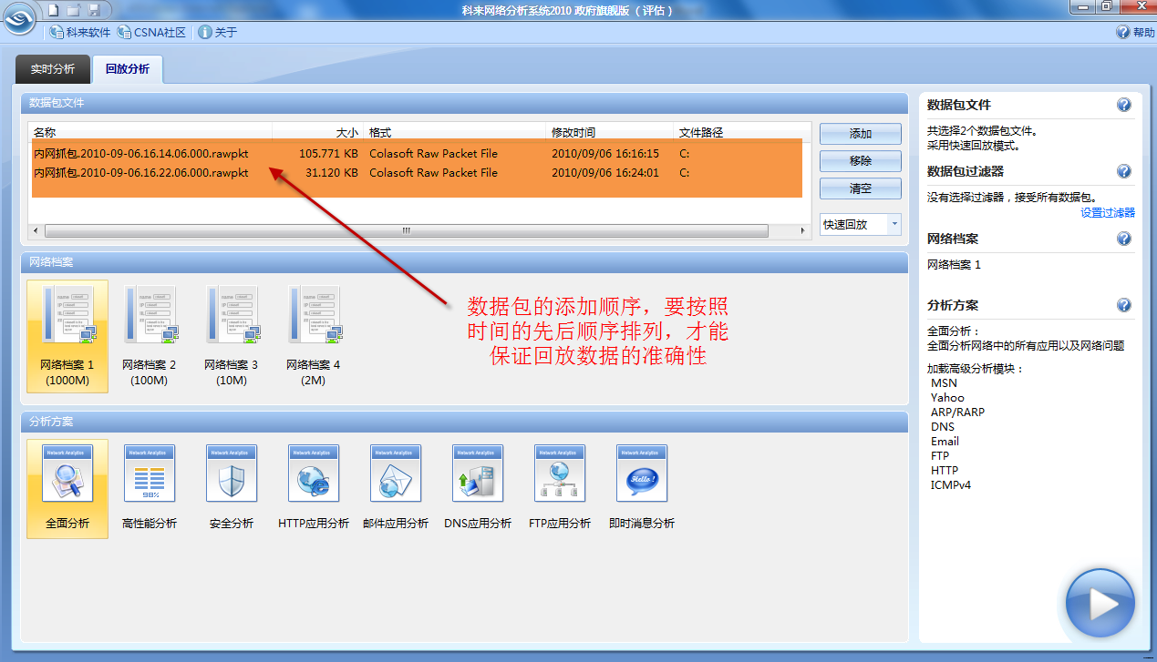1157x662 pixels.
Task: Switch to the 回放分析 tab
Action: tap(127, 69)
